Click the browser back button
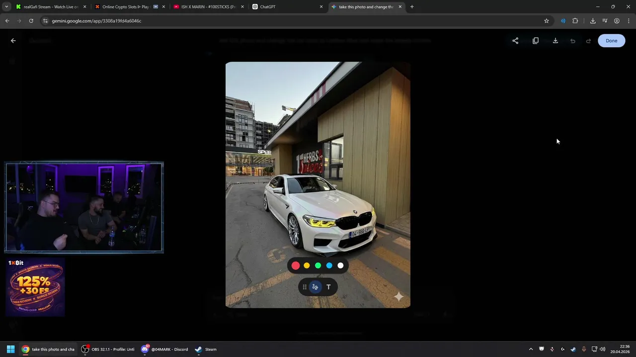Screen dimensions: 636x357 (x=7, y=21)
